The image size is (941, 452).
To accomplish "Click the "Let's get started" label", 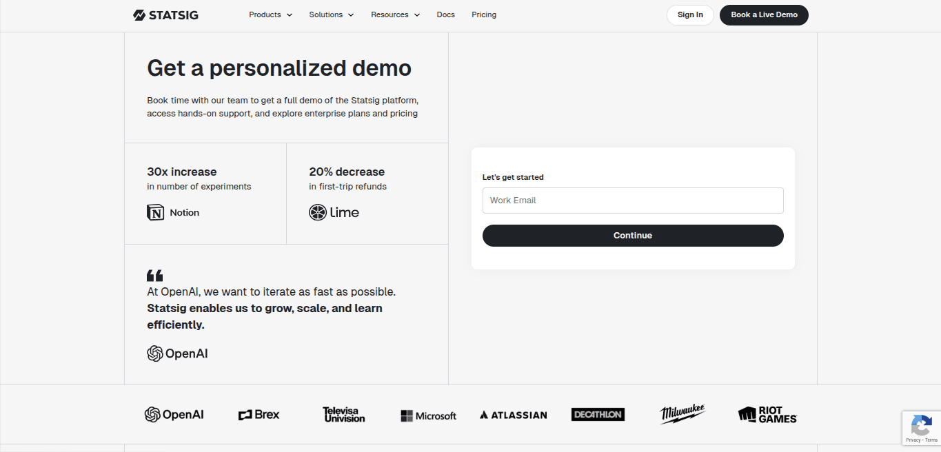I will 513,177.
